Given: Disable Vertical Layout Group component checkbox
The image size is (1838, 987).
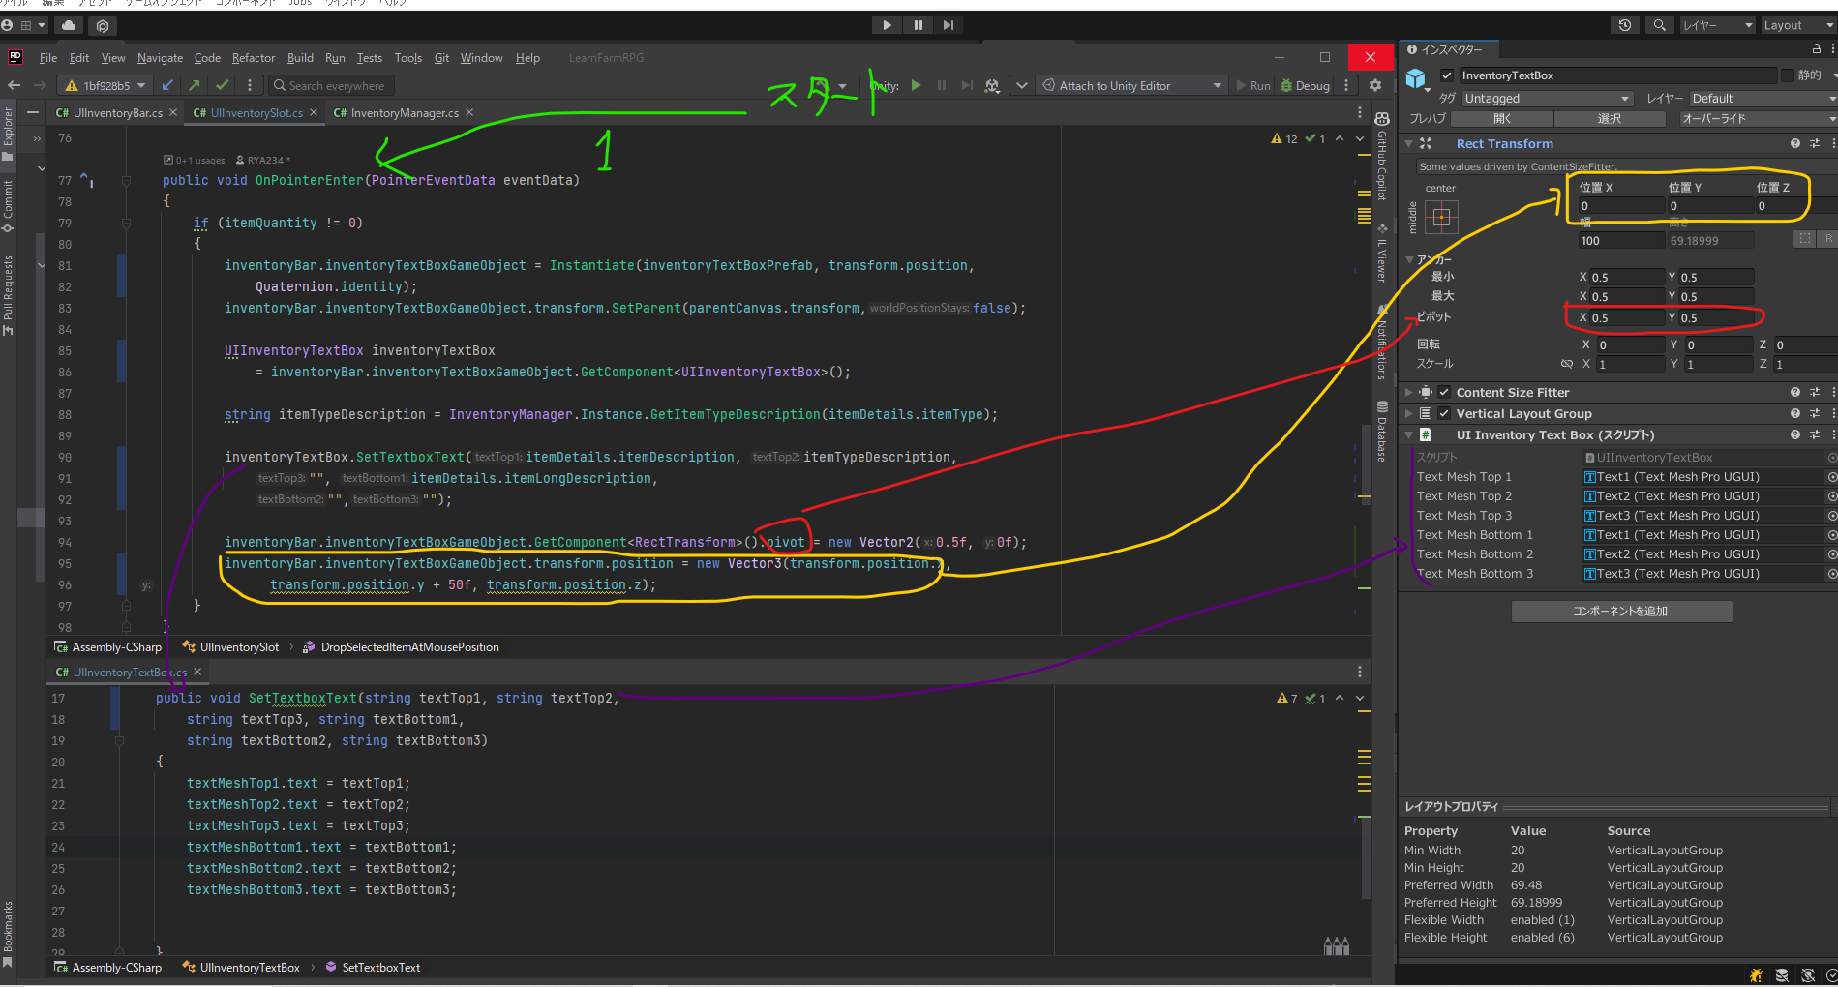Looking at the screenshot, I should (1444, 413).
